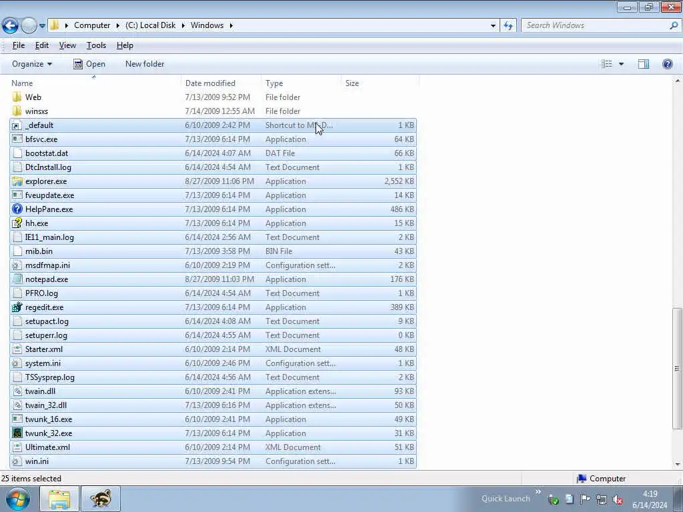Click the Open toolbar button
This screenshot has width=683, height=512.
(x=89, y=64)
